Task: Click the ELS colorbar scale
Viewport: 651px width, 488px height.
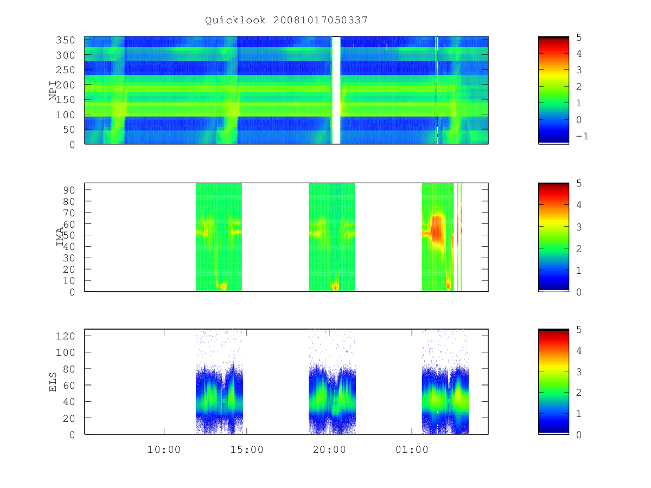Action: tap(553, 382)
